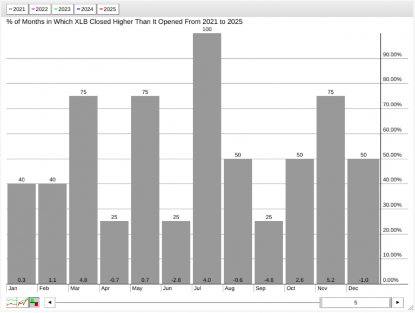Click the Jun bar labeled 25
This screenshot has width=415, height=313.
176,253
